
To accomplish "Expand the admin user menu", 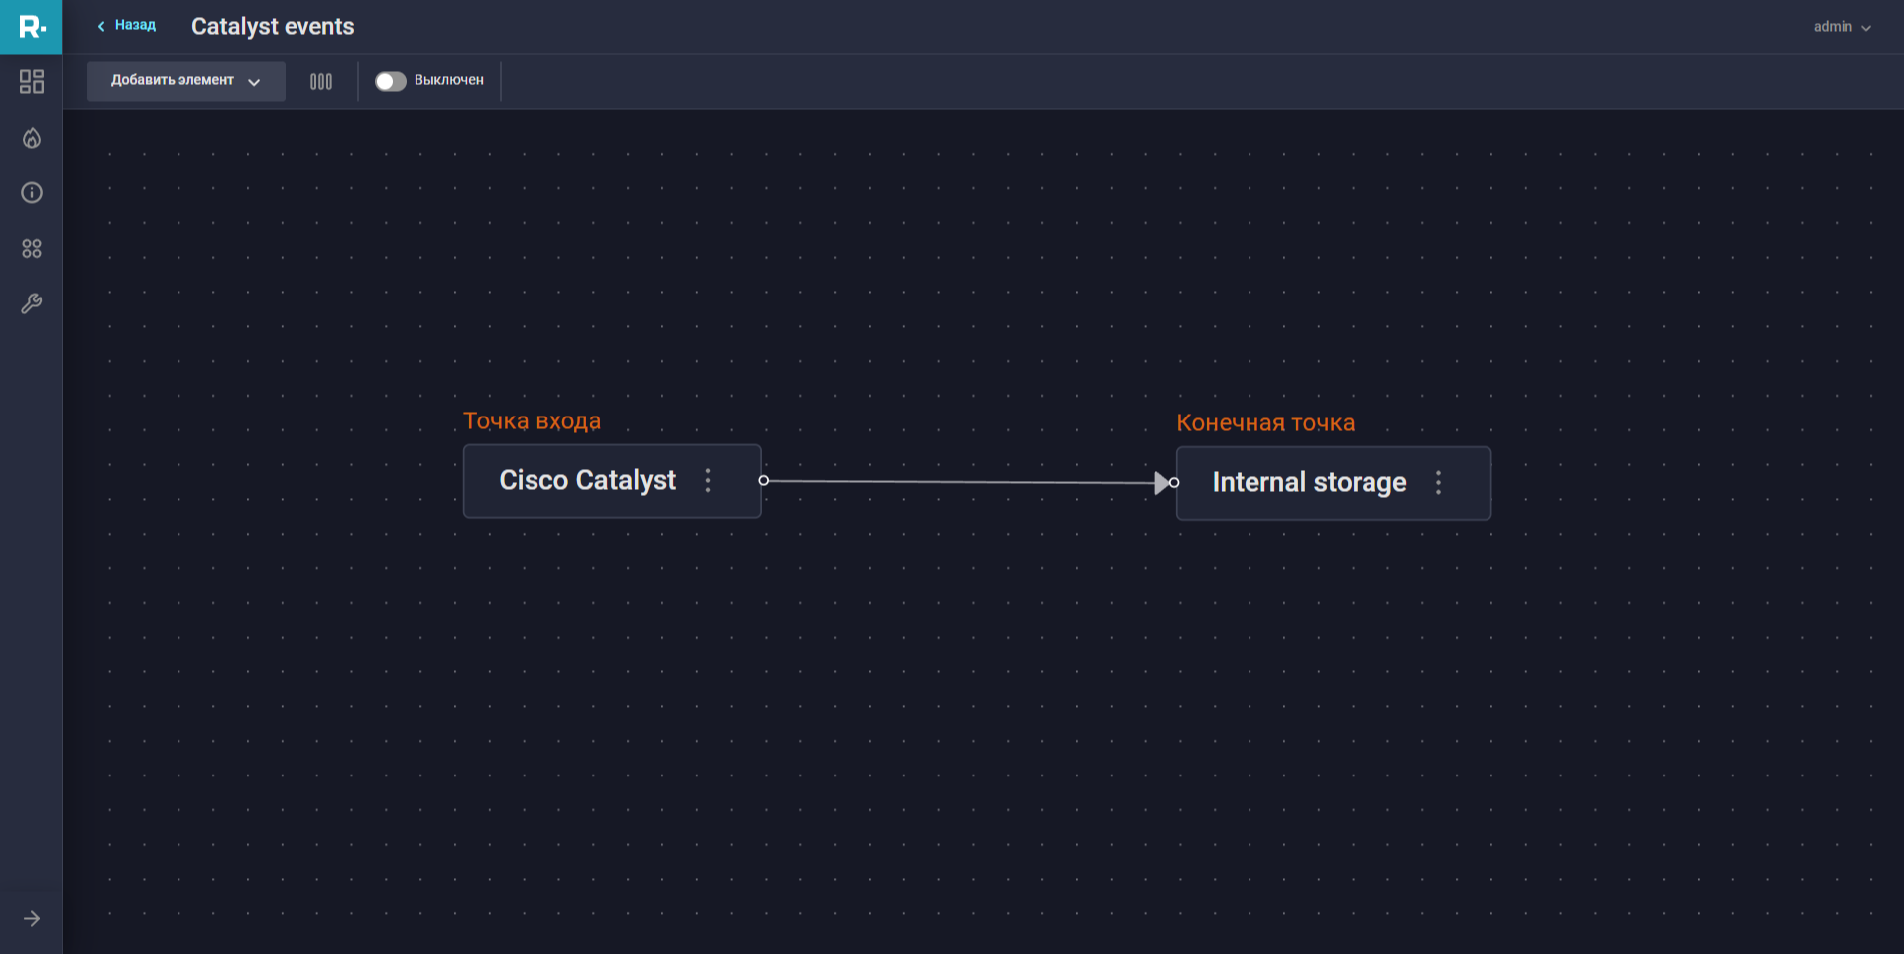I will point(1842,27).
